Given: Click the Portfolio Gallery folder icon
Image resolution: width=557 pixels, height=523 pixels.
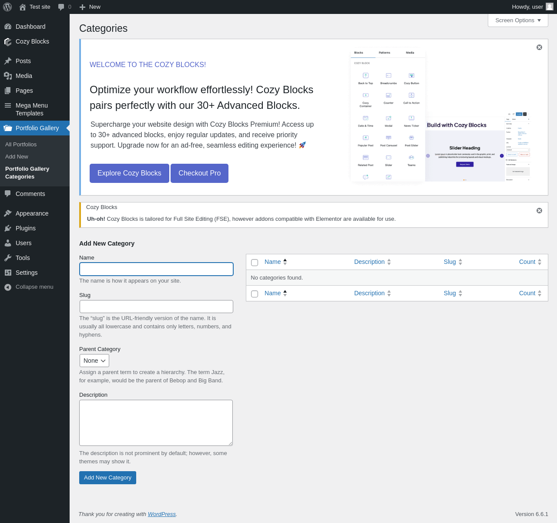Looking at the screenshot, I should pyautogui.click(x=8, y=128).
